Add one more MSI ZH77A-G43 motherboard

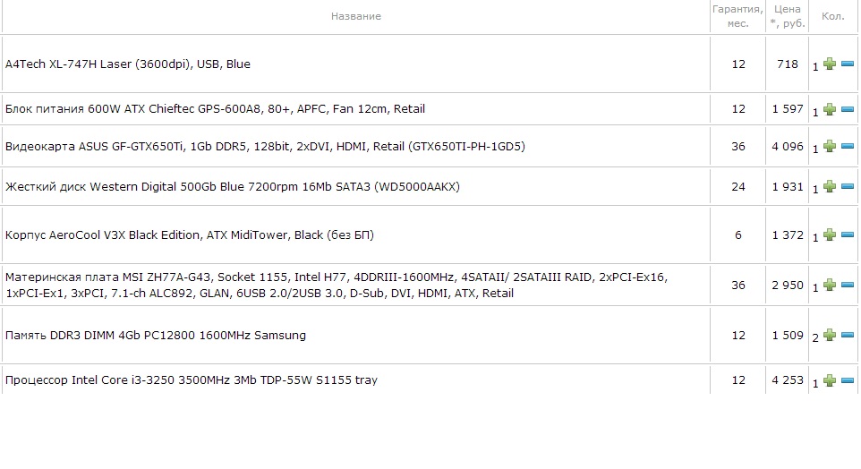tap(830, 286)
